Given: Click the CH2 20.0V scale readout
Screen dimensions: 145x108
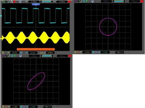Looking at the screenshot, I should coord(33,53).
